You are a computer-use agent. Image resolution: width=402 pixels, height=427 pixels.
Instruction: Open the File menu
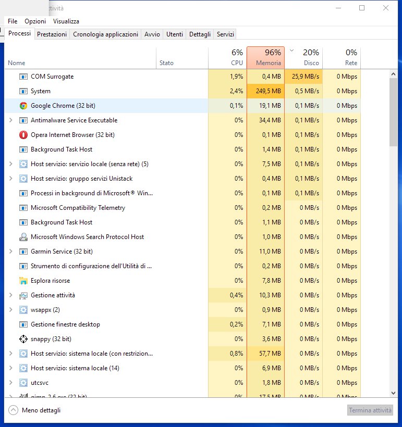click(x=13, y=21)
